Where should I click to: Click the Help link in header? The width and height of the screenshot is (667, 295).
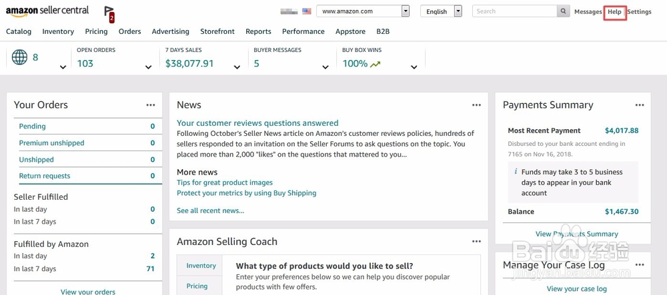pyautogui.click(x=614, y=12)
